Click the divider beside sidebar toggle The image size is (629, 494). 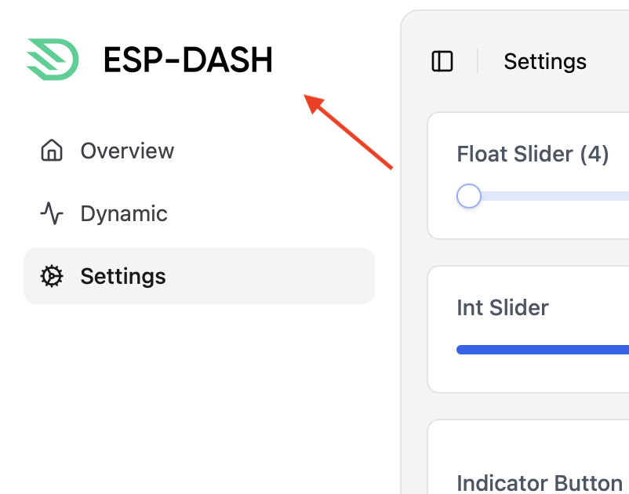tap(478, 61)
